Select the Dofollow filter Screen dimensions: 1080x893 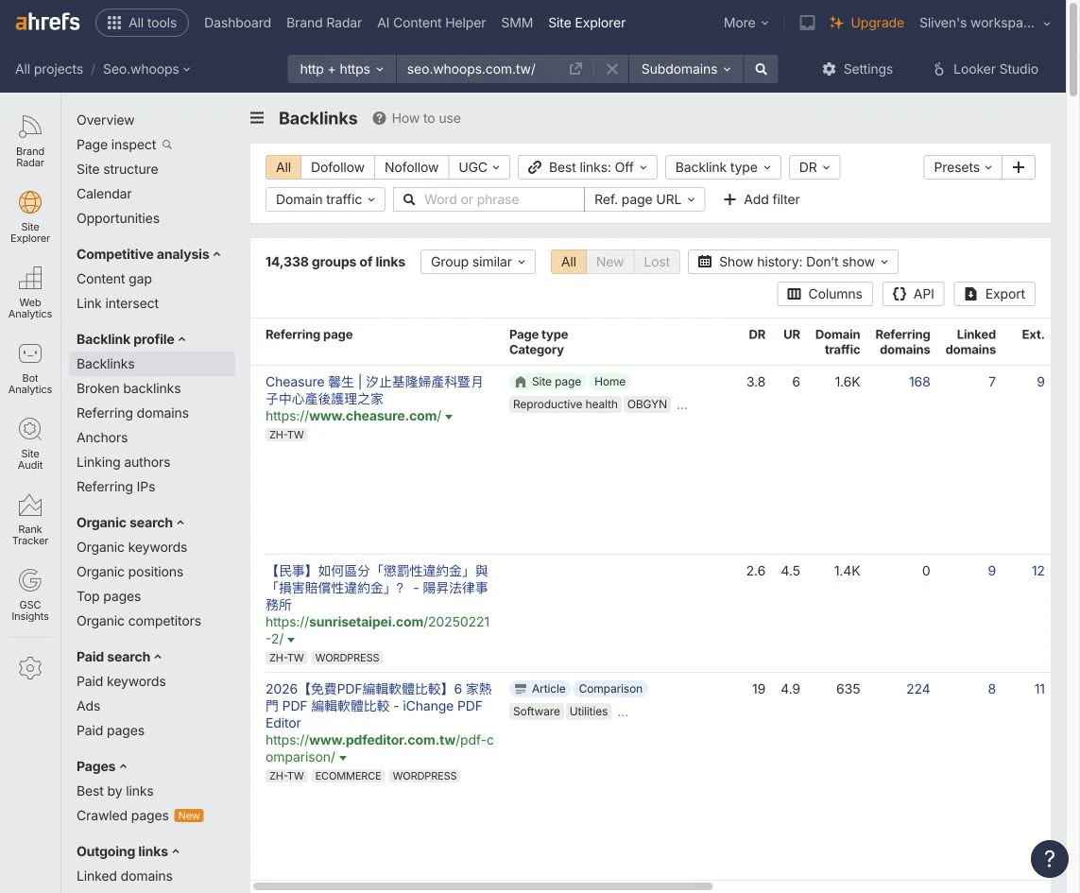tap(337, 167)
